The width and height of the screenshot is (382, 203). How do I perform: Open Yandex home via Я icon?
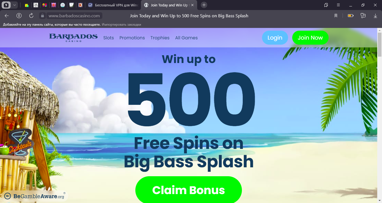tap(19, 16)
